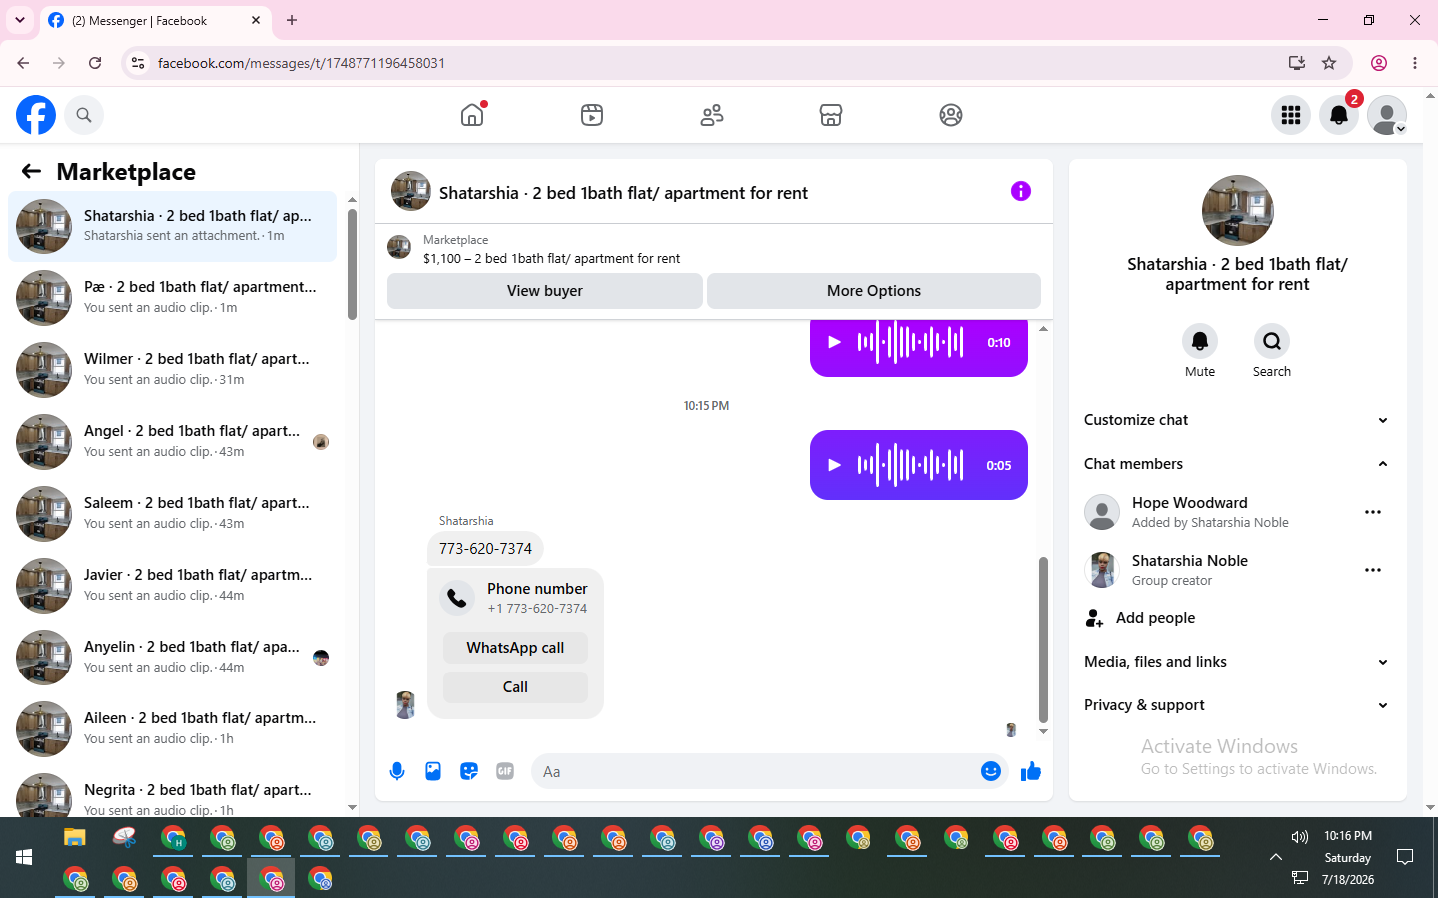1438x898 pixels.
Task: Open the Notifications bell with badge
Action: coord(1339,115)
